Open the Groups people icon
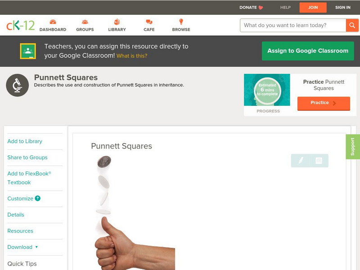 [85, 22]
